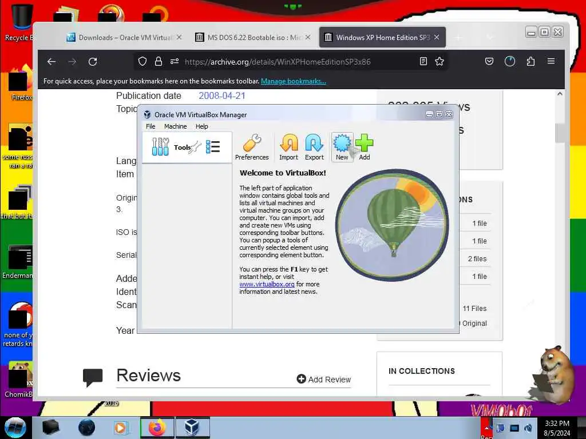The width and height of the screenshot is (586, 439).
Task: Click the Add Review link
Action: [324, 380]
